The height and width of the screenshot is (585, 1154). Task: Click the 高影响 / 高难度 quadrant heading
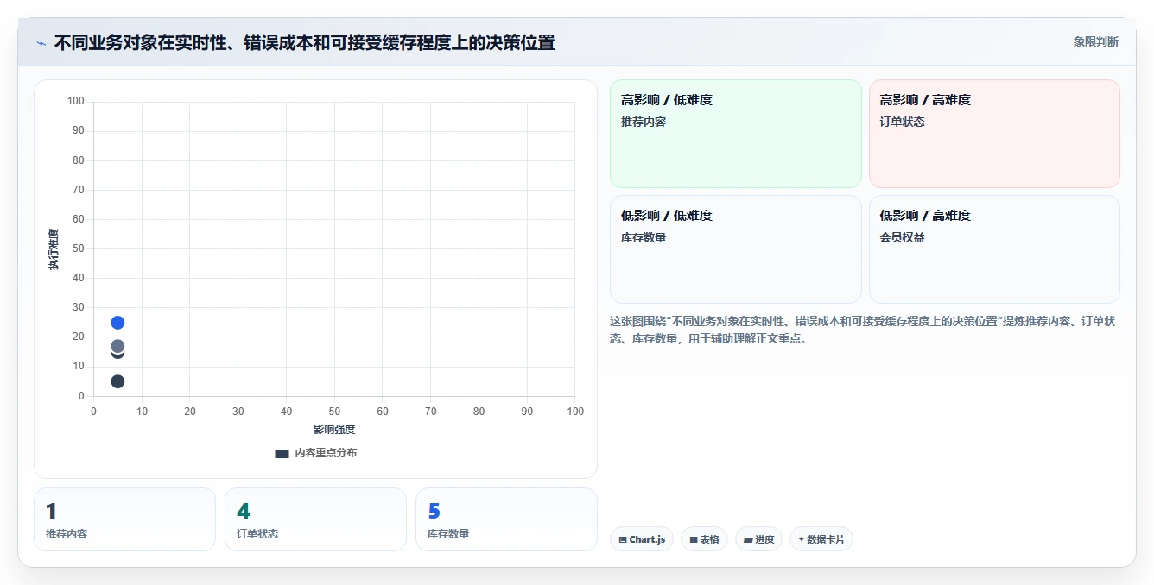925,100
